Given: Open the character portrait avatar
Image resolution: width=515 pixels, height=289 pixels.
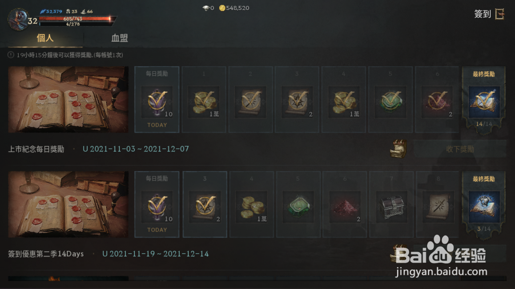Looking at the screenshot, I should [x=18, y=19].
